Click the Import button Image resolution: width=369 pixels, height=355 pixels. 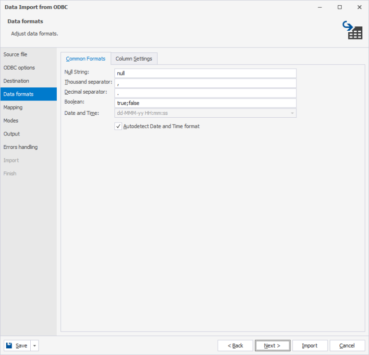pyautogui.click(x=310, y=345)
